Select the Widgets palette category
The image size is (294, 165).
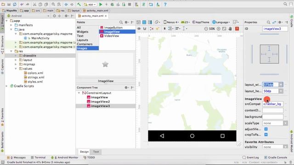[83, 32]
